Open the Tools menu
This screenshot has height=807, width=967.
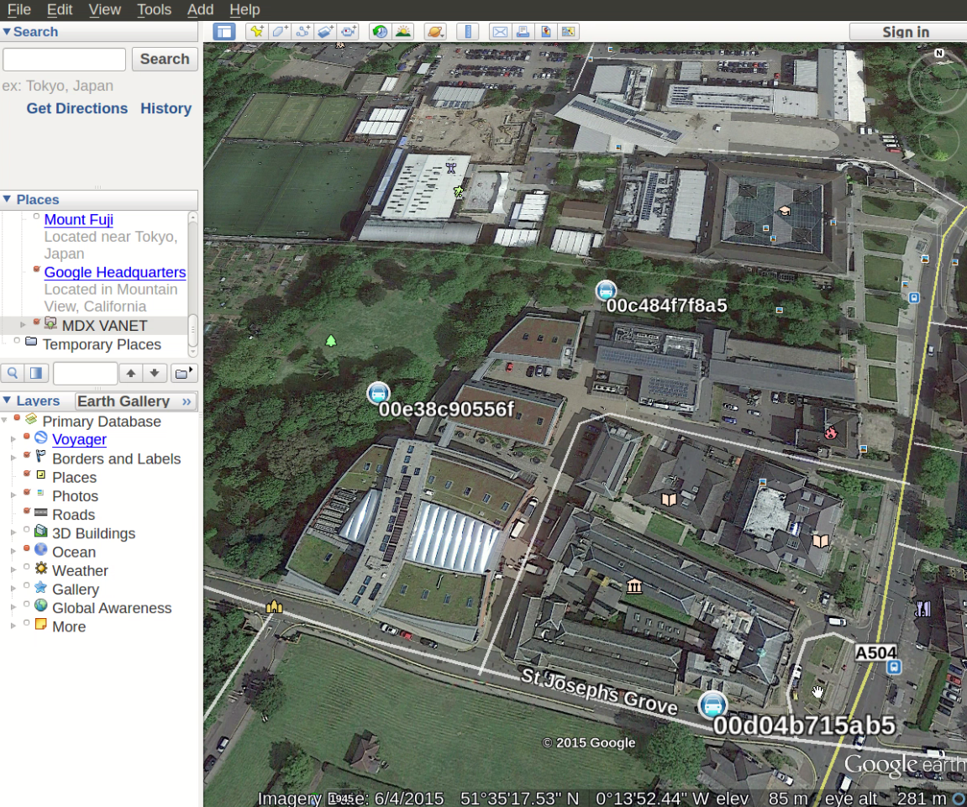click(x=155, y=10)
